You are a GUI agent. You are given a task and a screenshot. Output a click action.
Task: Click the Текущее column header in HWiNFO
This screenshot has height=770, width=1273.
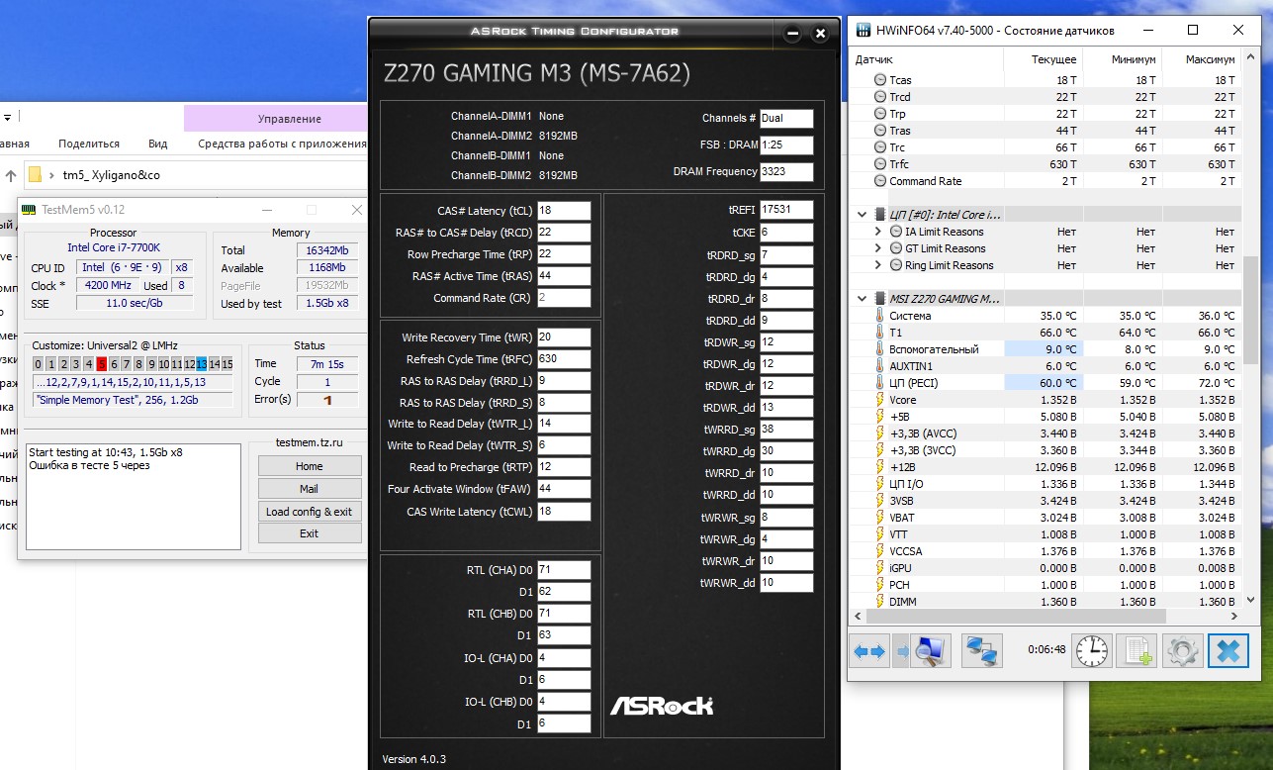(x=1043, y=59)
